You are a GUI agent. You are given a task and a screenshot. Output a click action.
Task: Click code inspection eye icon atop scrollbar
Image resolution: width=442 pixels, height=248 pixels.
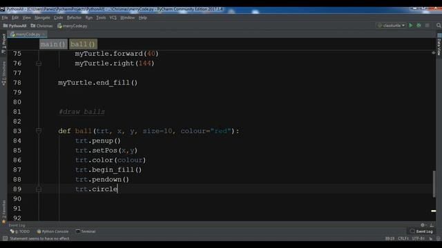tap(434, 52)
